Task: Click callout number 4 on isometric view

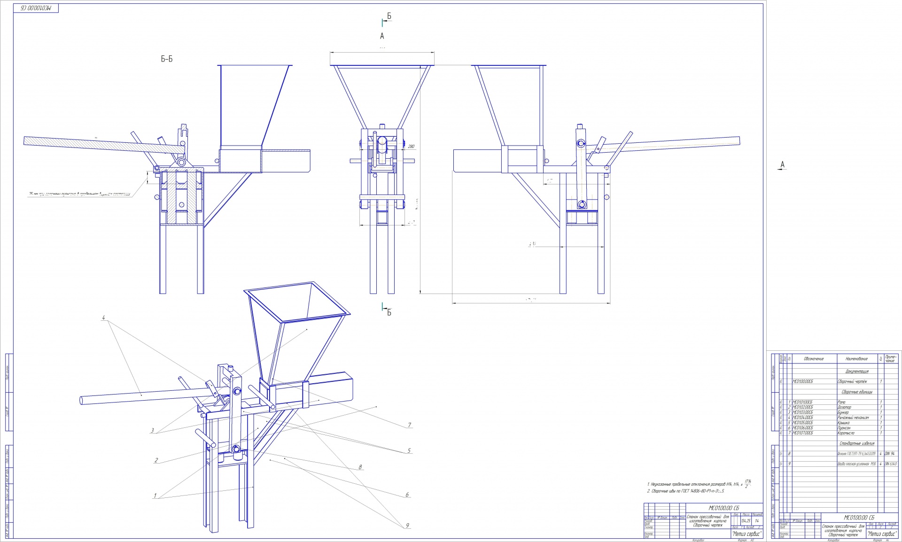Action: click(103, 317)
